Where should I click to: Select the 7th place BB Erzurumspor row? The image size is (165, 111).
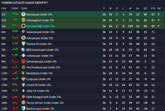[80, 50]
